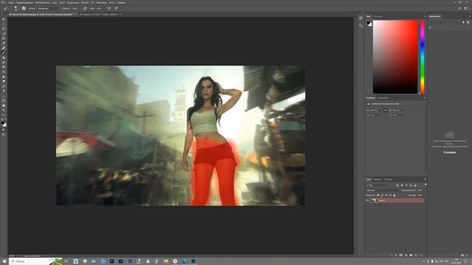Viewport: 472px width, 265px height.
Task: Switch to the Каналы tab
Action: [x=378, y=180]
